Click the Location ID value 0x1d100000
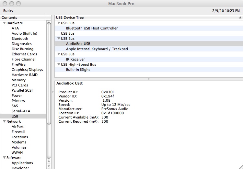 [x=112, y=113]
